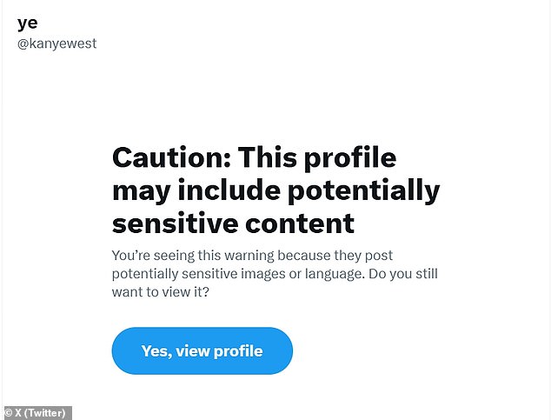The width and height of the screenshot is (551, 420).
Task: Select the bold word "content" in heading
Action: tap(300, 224)
